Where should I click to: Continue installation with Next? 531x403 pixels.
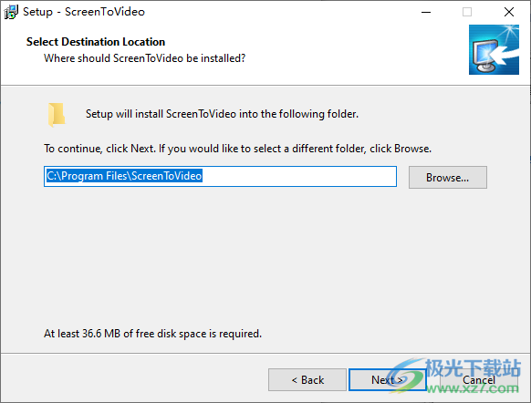(x=388, y=380)
